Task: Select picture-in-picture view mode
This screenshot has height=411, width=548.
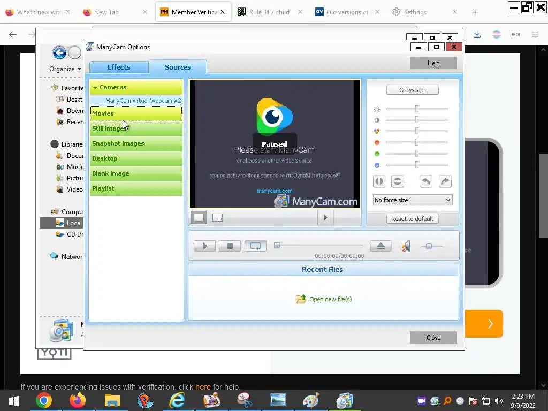Action: pos(217,218)
